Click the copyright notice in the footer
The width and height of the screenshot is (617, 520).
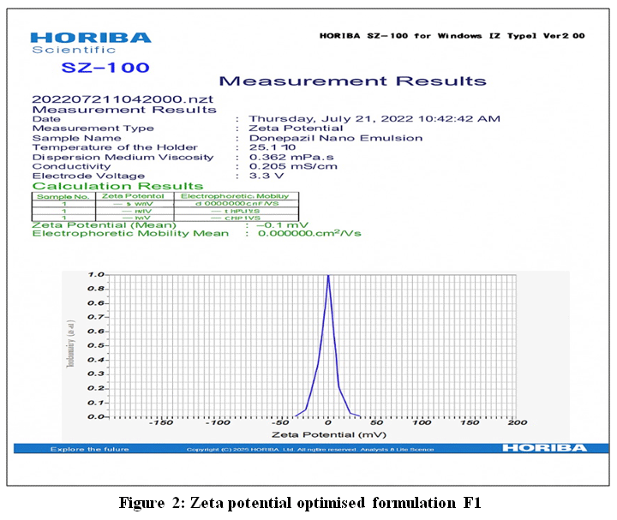(x=310, y=449)
